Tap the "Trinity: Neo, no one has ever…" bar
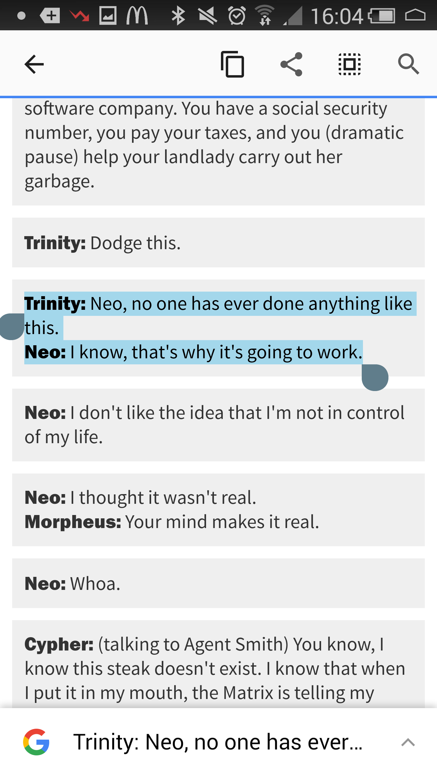This screenshot has width=437, height=776. (x=217, y=742)
